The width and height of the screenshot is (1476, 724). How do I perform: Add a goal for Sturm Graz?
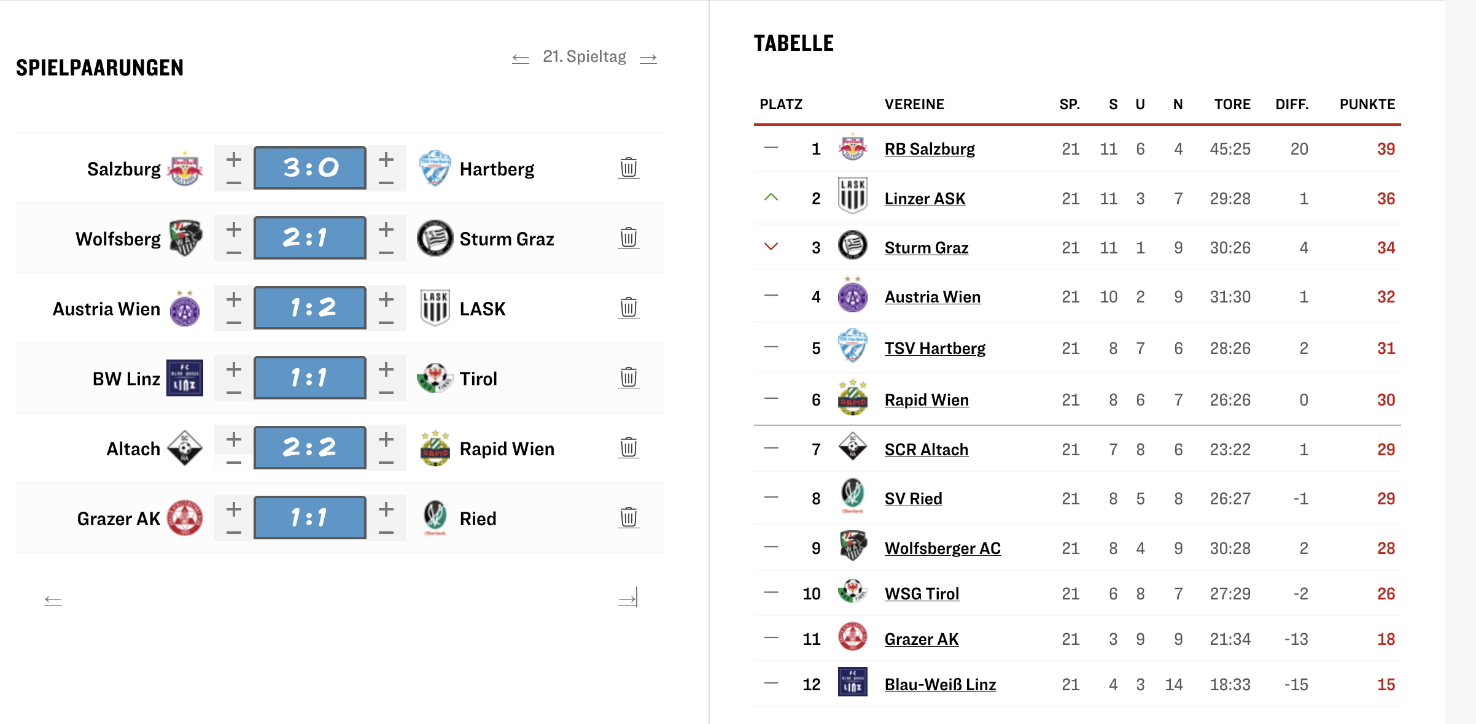pos(386,229)
